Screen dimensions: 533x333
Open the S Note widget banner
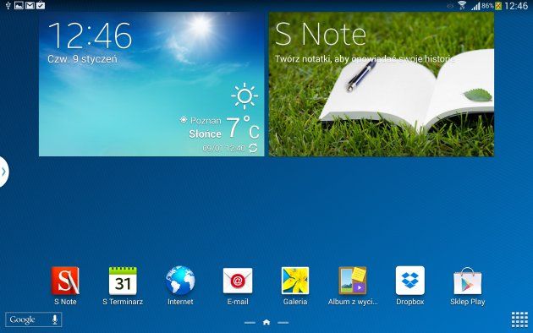[x=381, y=85]
